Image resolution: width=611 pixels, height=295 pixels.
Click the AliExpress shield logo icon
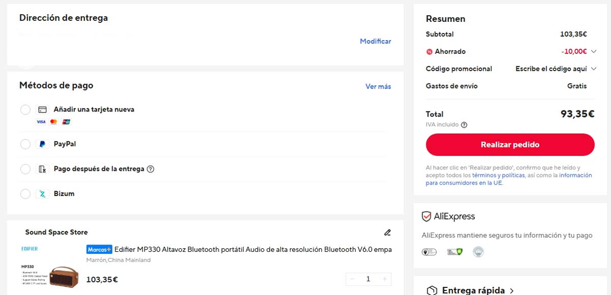point(427,217)
